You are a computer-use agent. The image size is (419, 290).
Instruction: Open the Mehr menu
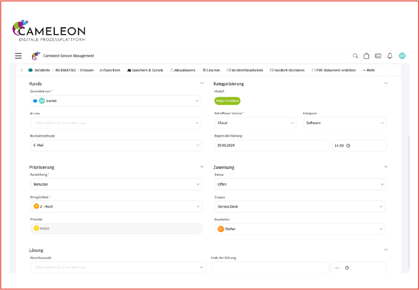coord(369,70)
